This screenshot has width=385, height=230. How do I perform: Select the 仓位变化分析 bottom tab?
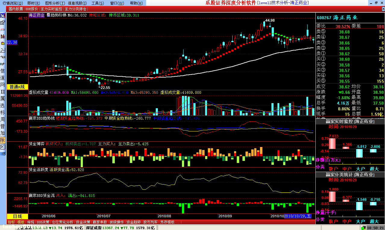tap(63, 222)
